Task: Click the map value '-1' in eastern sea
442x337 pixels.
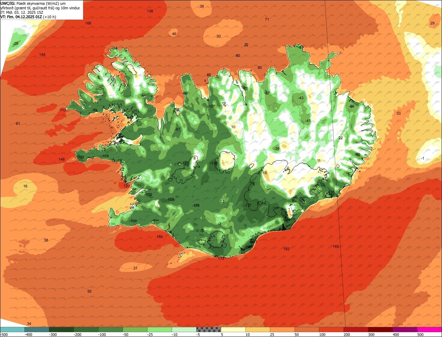Action: click(x=422, y=158)
